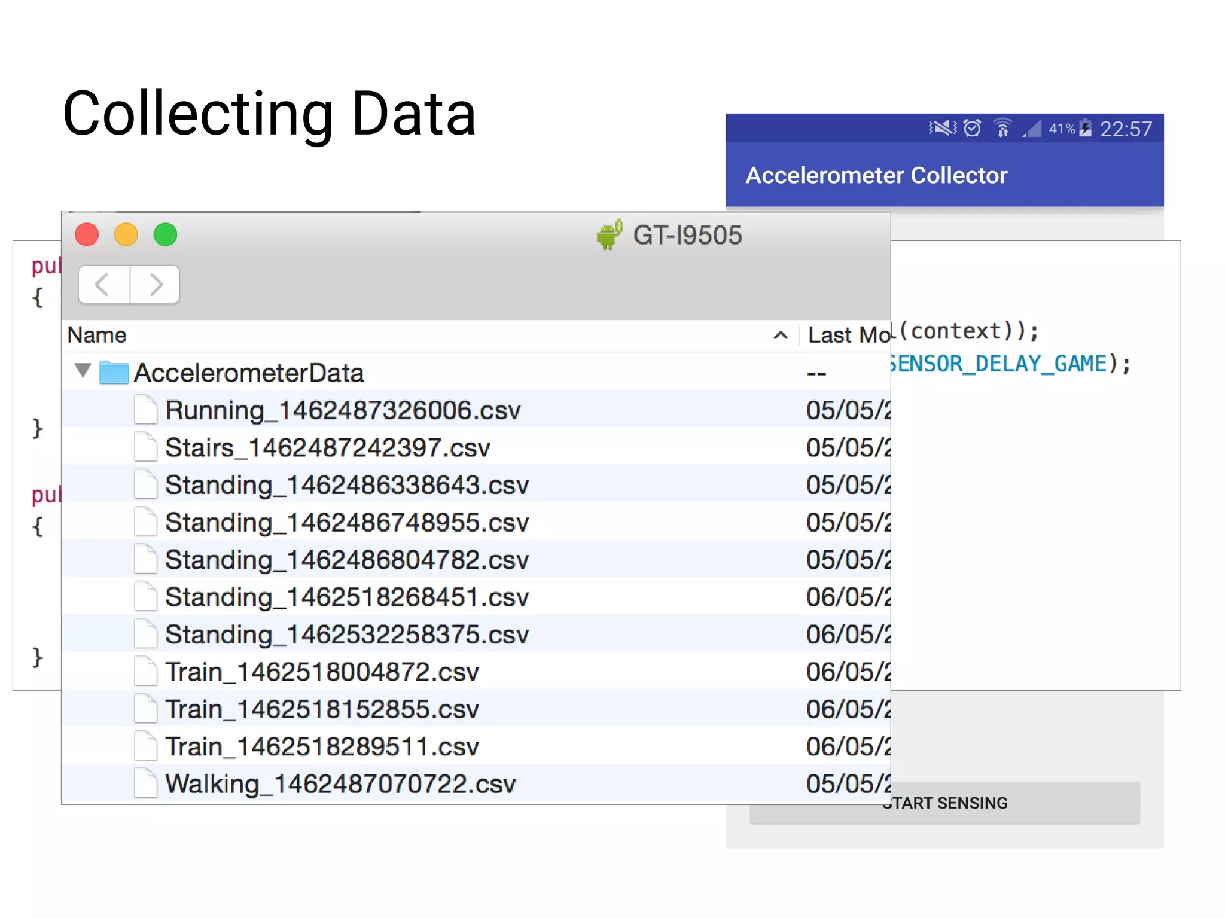Click file icon of Stairs_1462487242397.csv

click(x=145, y=447)
